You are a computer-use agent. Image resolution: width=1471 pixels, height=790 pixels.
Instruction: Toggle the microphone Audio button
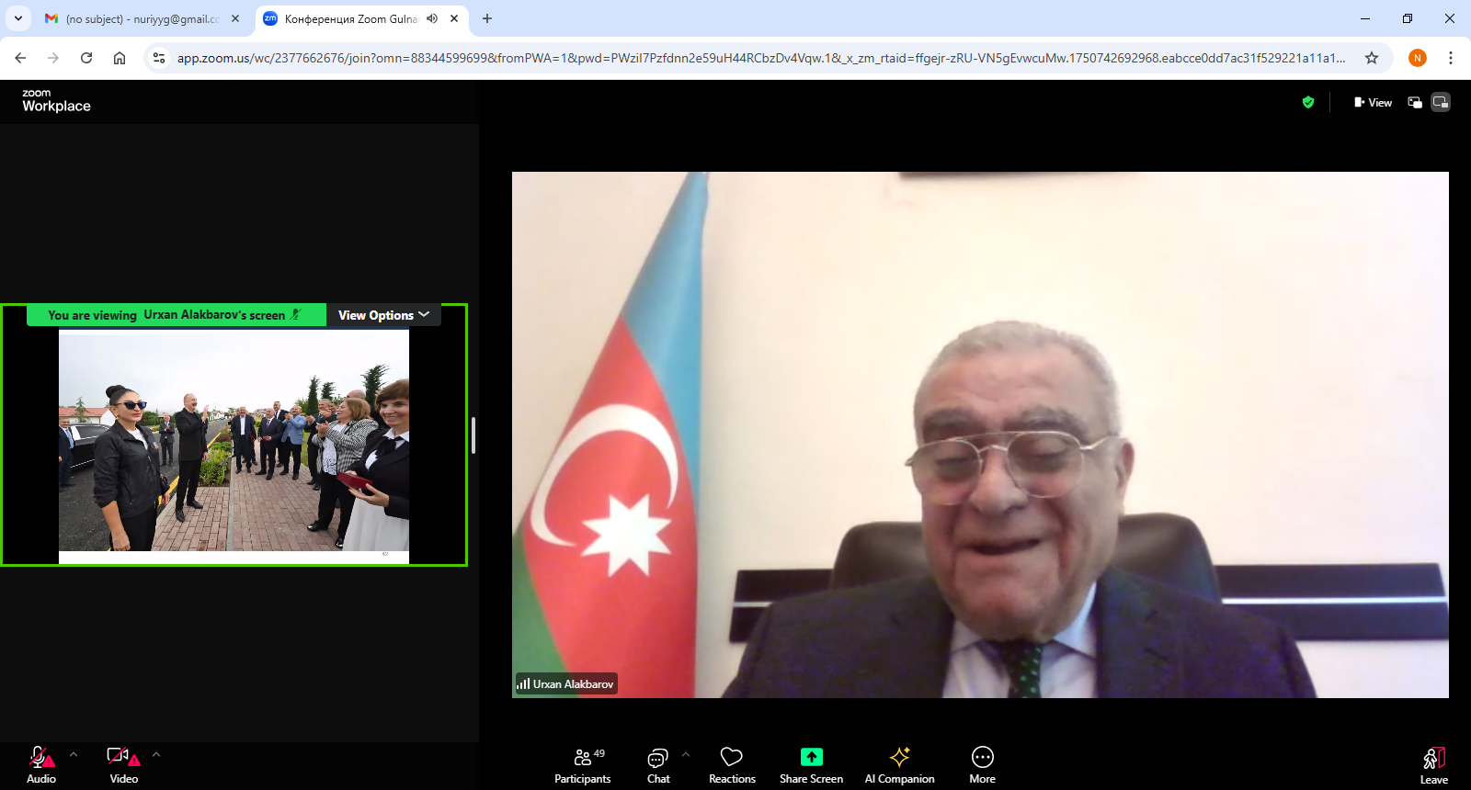pyautogui.click(x=40, y=764)
